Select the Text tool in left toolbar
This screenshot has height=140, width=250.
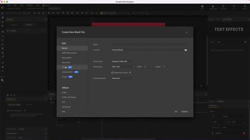coord(3,40)
